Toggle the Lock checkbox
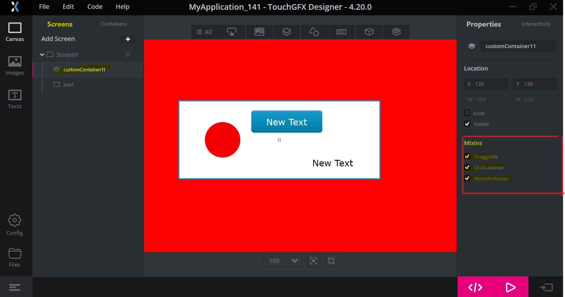 tap(467, 113)
